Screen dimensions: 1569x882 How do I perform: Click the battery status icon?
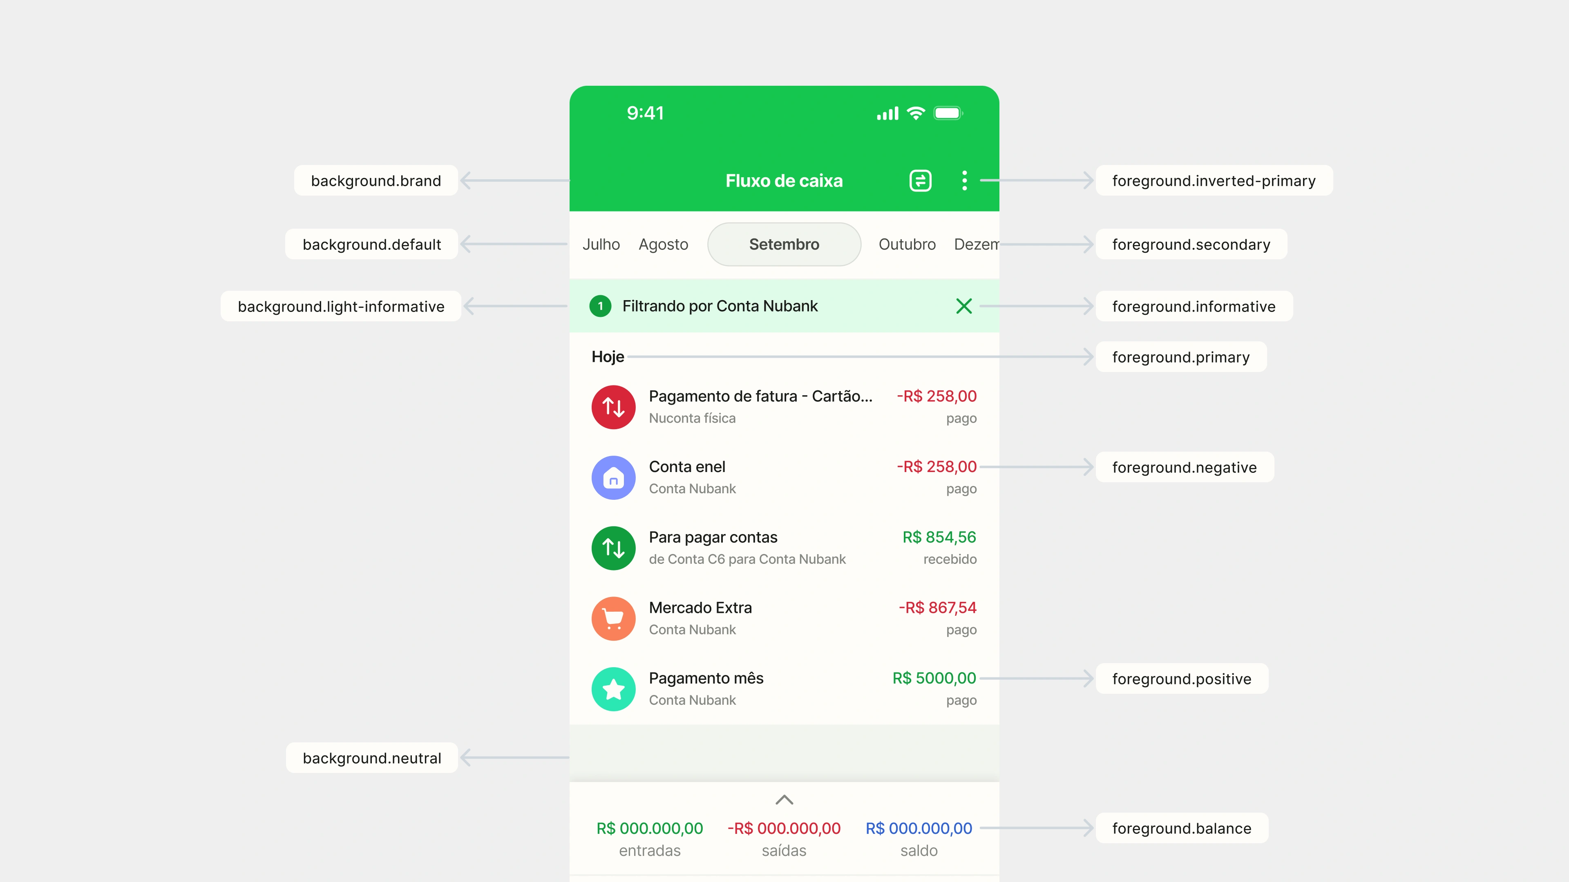948,113
